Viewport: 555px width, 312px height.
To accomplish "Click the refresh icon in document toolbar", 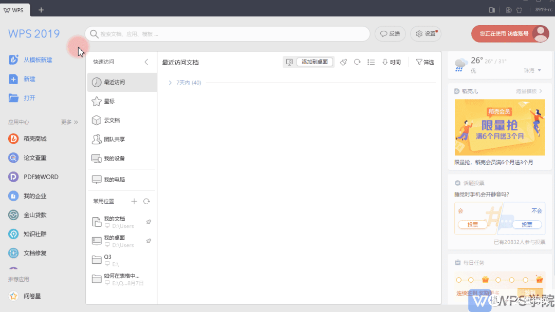I will coord(357,62).
